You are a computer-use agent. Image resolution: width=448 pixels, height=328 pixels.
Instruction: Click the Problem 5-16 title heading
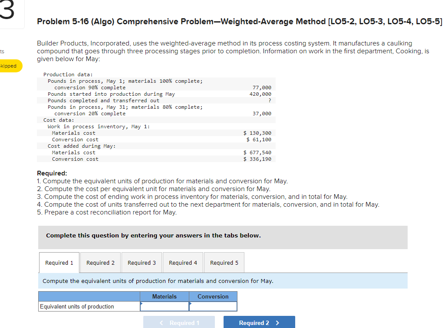(239, 21)
